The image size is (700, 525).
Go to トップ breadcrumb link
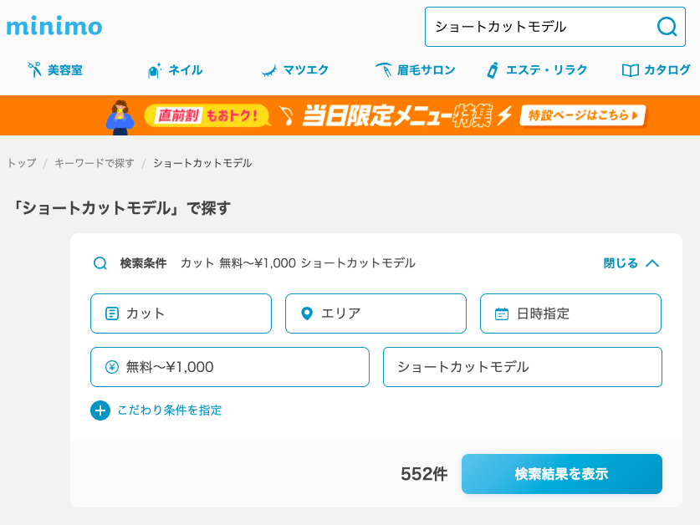pos(22,163)
